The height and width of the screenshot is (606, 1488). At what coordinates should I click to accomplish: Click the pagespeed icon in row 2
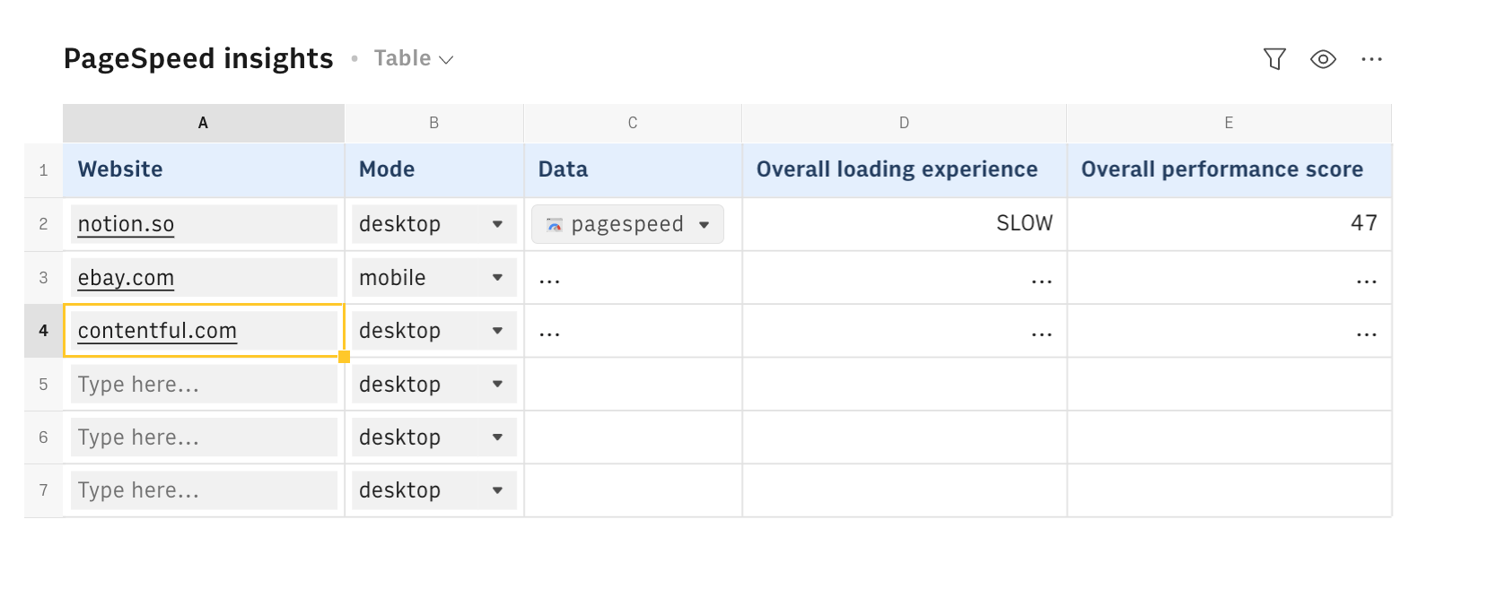click(x=555, y=224)
